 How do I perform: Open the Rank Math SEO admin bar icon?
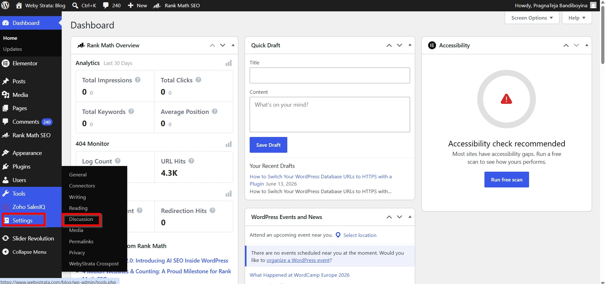tap(157, 5)
